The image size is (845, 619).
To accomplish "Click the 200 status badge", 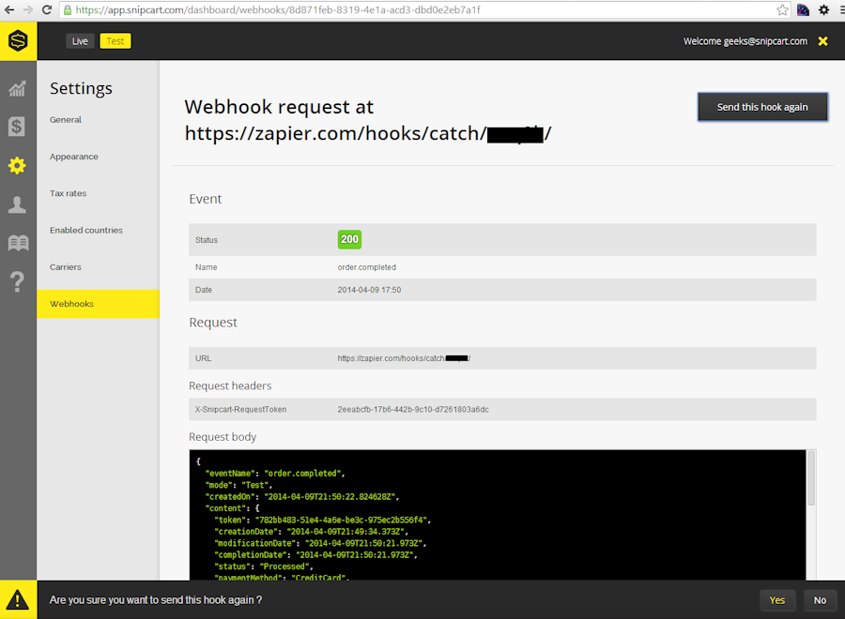I will coord(349,239).
